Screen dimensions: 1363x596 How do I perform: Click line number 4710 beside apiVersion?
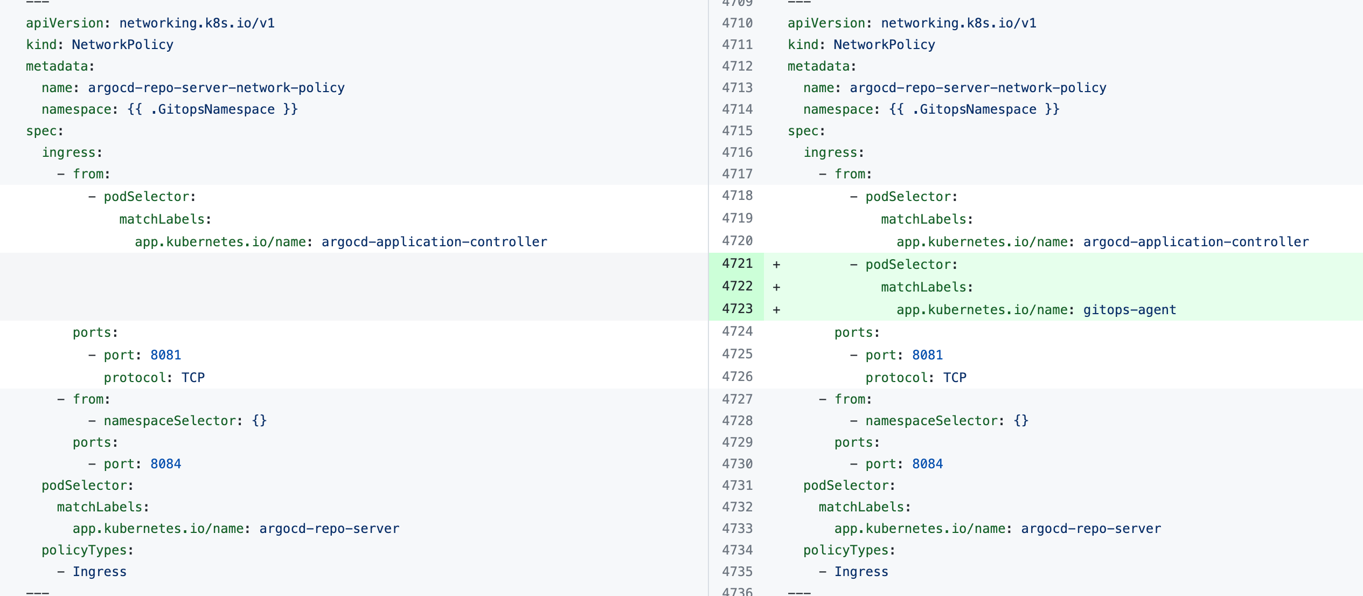(x=737, y=23)
